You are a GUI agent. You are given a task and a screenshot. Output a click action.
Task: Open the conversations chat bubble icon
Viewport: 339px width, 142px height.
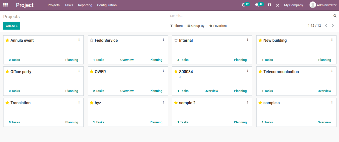click(x=257, y=5)
